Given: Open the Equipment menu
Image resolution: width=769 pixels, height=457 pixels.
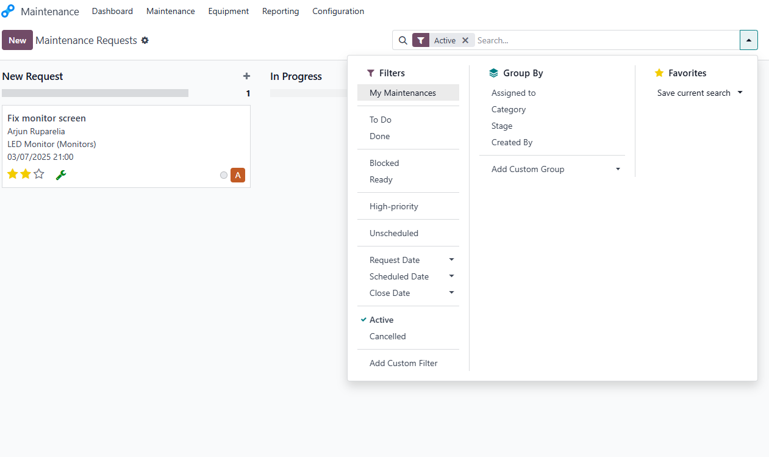Looking at the screenshot, I should click(x=228, y=11).
